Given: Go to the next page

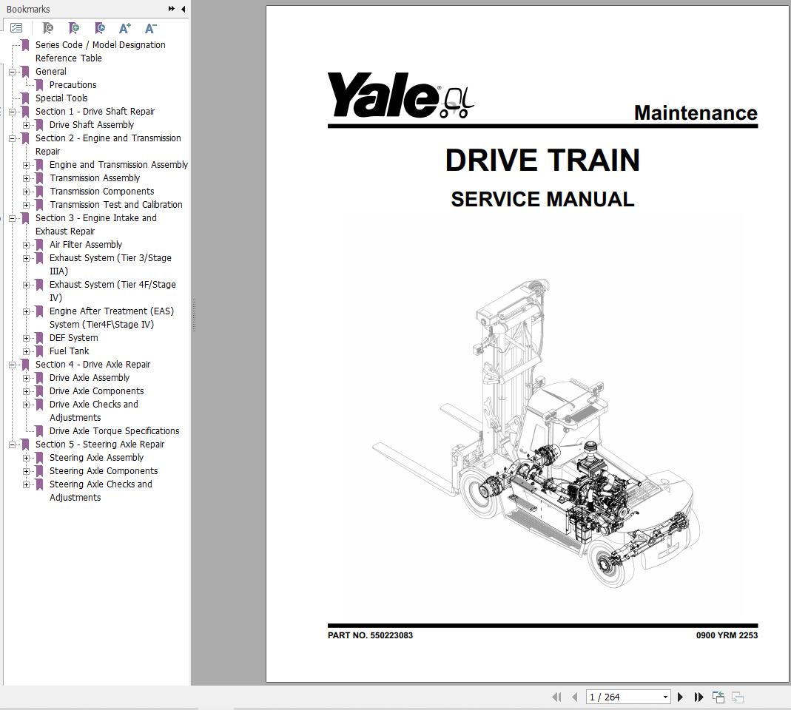Looking at the screenshot, I should tap(680, 697).
